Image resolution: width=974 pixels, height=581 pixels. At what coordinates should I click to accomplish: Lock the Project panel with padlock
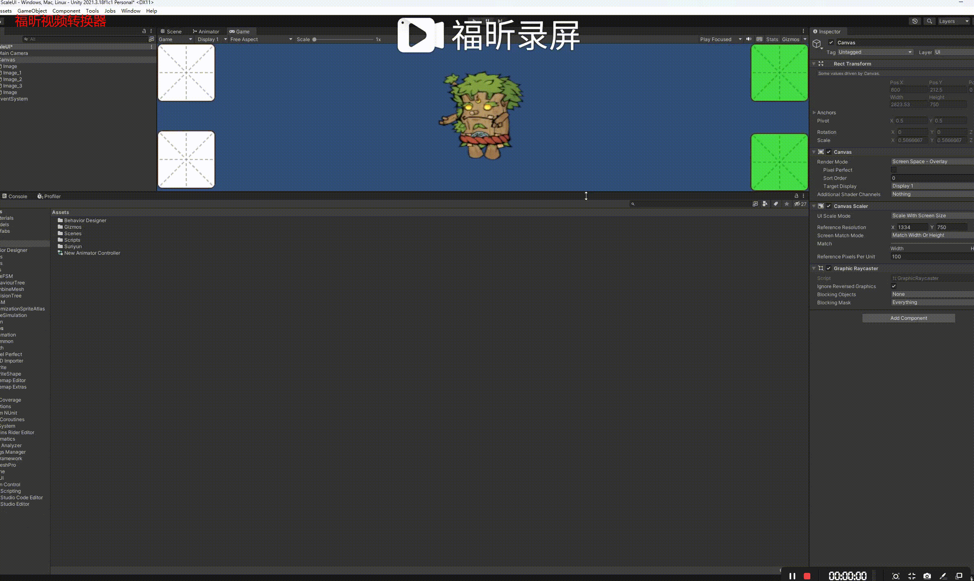(x=796, y=196)
